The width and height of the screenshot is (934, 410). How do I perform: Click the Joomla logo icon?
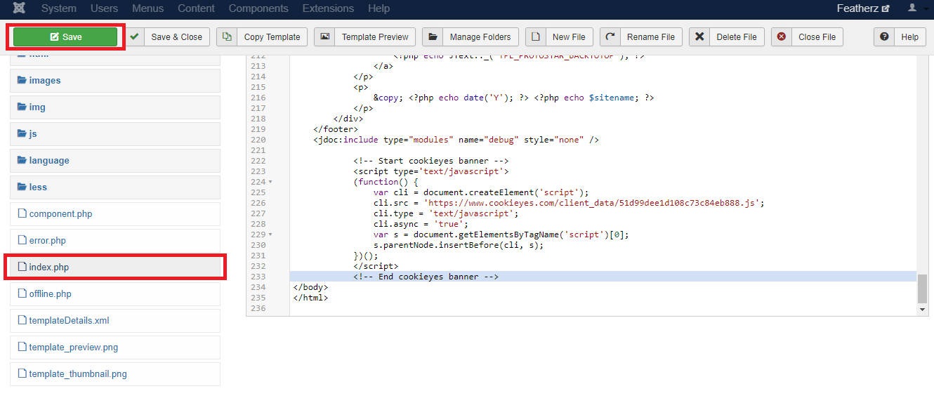point(20,8)
